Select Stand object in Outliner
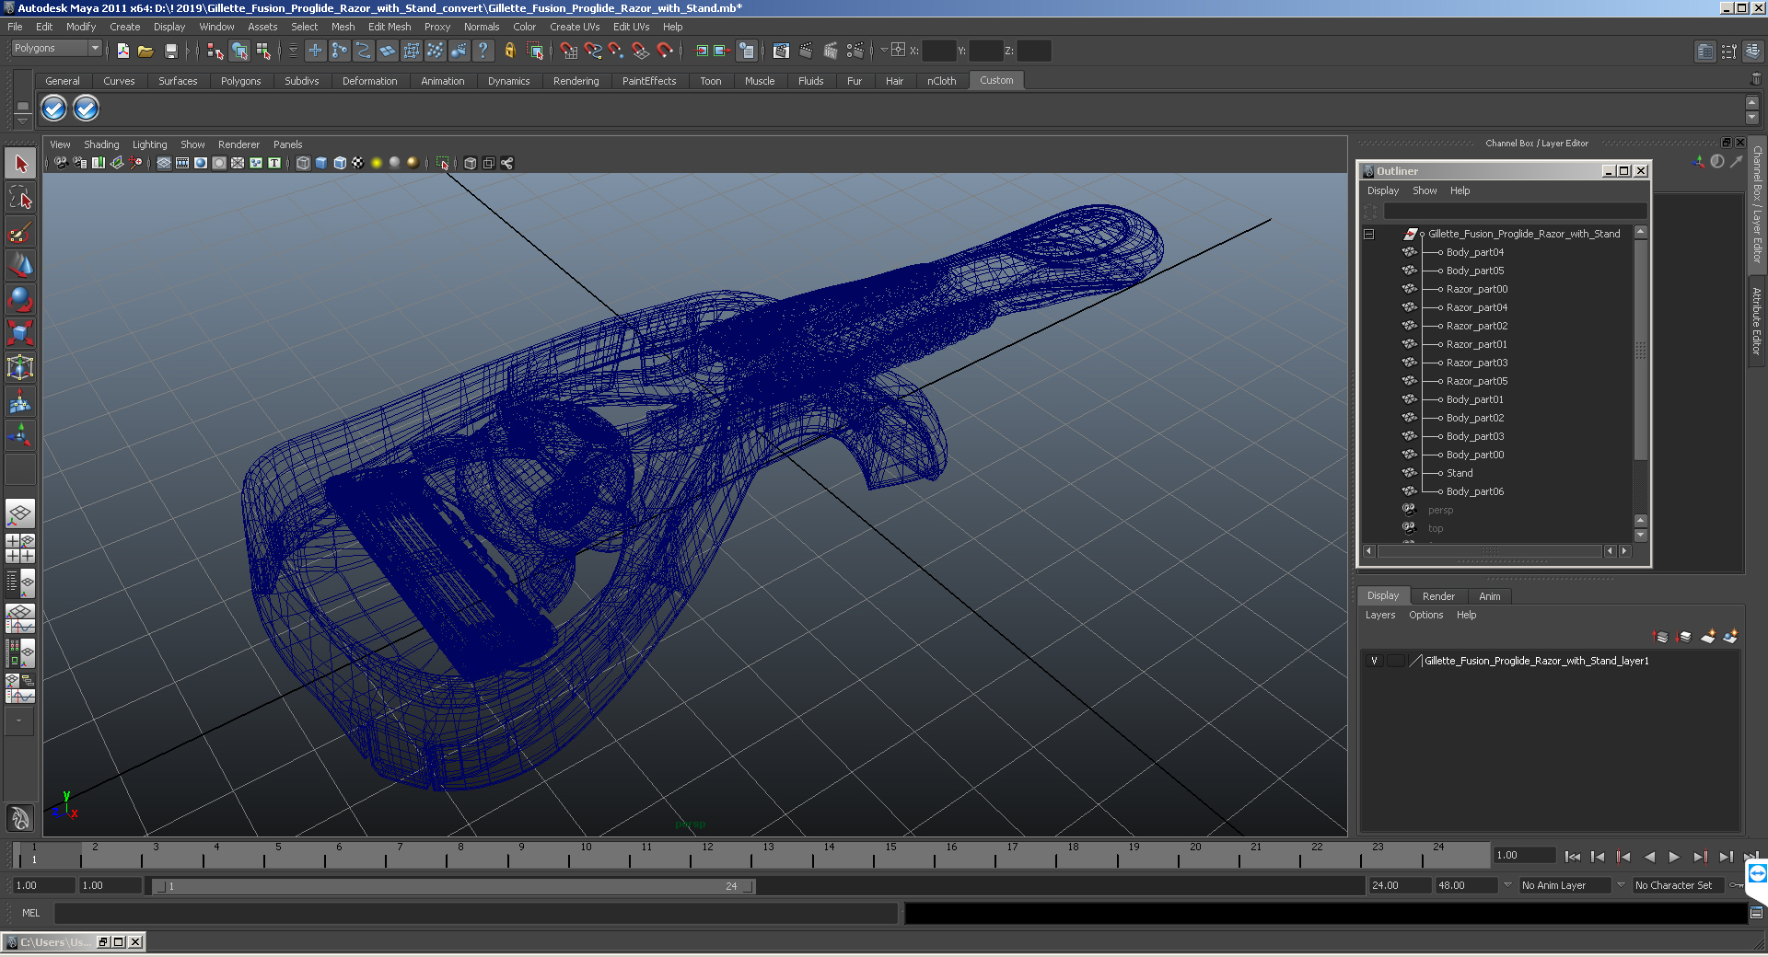 (x=1459, y=473)
